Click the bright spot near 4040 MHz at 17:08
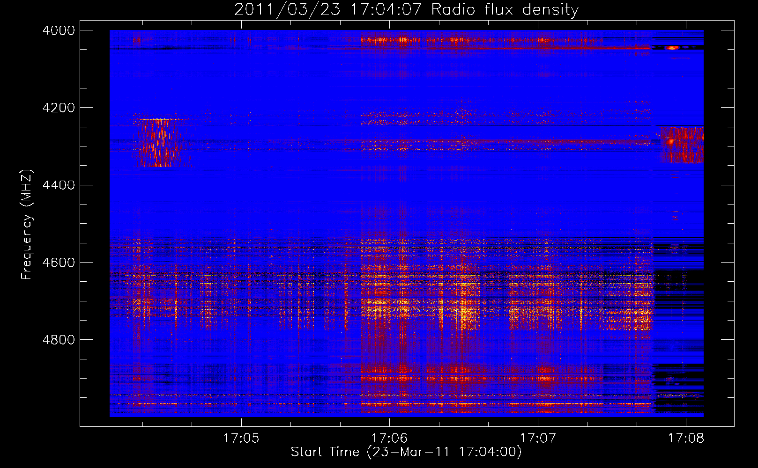The height and width of the screenshot is (468, 758). click(x=673, y=47)
